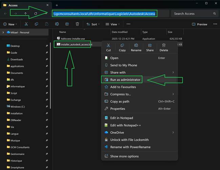The height and width of the screenshot is (170, 220).
Task: Toggle the Preview pane
Action: (199, 24)
